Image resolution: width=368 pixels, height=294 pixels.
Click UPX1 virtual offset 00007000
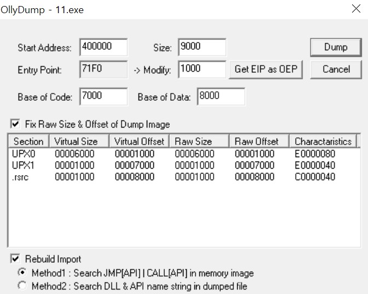[x=135, y=165]
